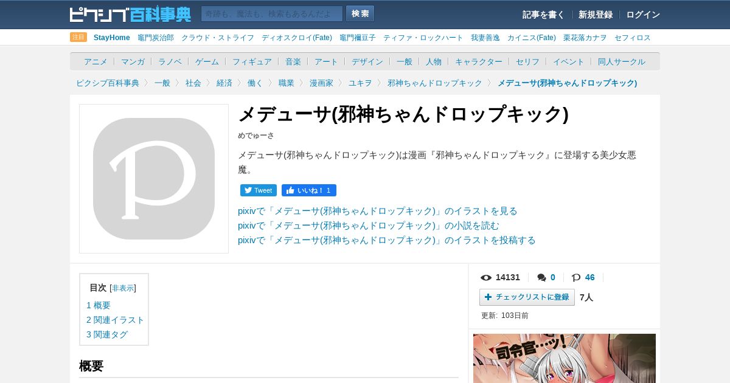Open クラウド・ストライフ trending tag

pyautogui.click(x=218, y=38)
